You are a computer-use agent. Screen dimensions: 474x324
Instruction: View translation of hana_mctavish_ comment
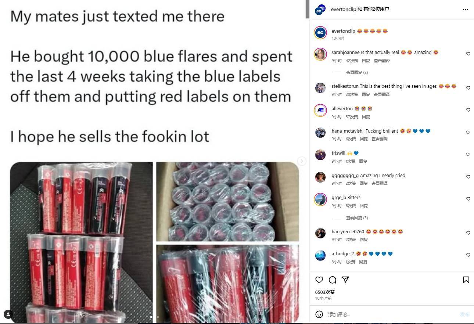tap(379, 139)
